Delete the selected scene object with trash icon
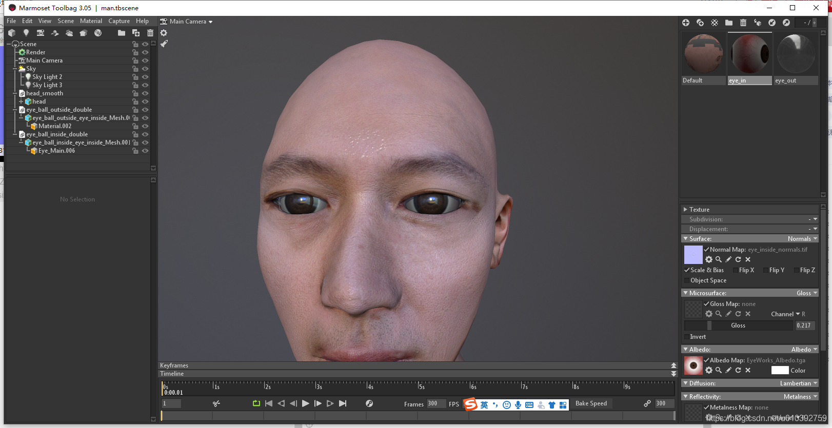Viewport: 832px width, 428px height. [x=150, y=33]
